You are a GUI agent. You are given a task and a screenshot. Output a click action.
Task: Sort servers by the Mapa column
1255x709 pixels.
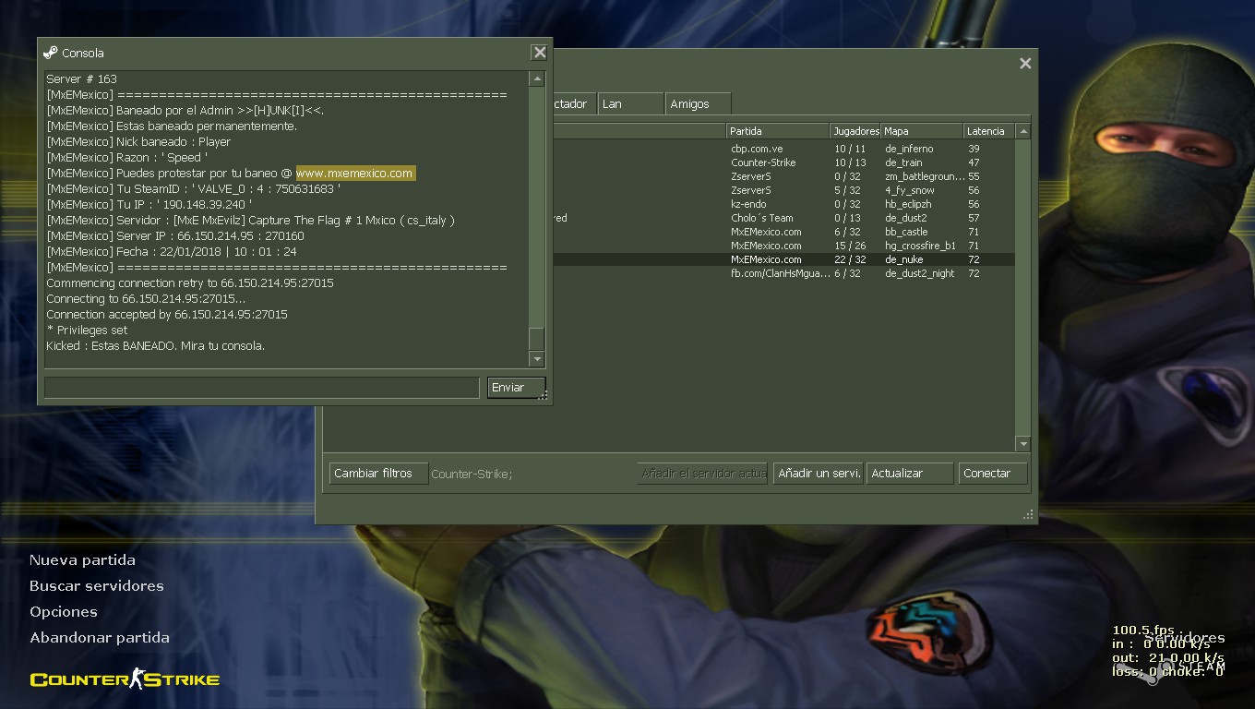922,131
